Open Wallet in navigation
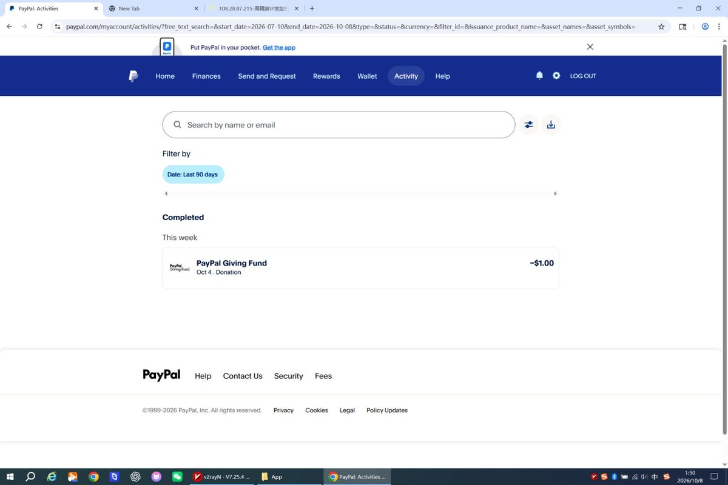 367,76
